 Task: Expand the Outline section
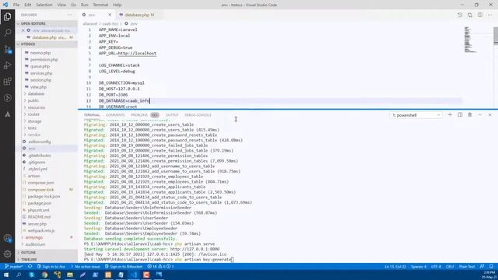(47, 252)
